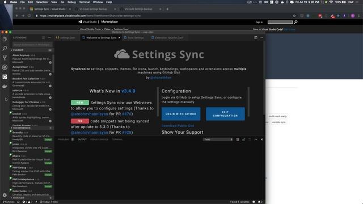Click the Search Extensions in Marketplace field
The width and height of the screenshot is (363, 204).
(x=32, y=44)
